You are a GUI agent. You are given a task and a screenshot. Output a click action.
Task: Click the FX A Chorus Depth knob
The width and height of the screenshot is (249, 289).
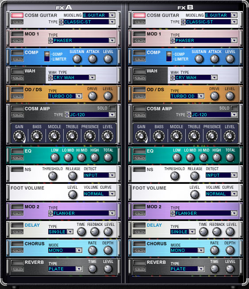[x=108, y=250]
